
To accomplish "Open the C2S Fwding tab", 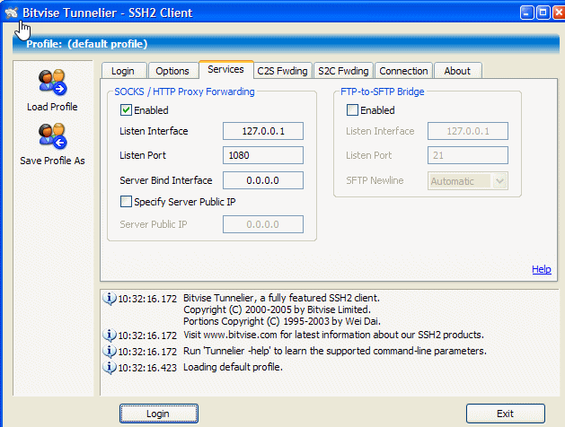I will point(282,71).
